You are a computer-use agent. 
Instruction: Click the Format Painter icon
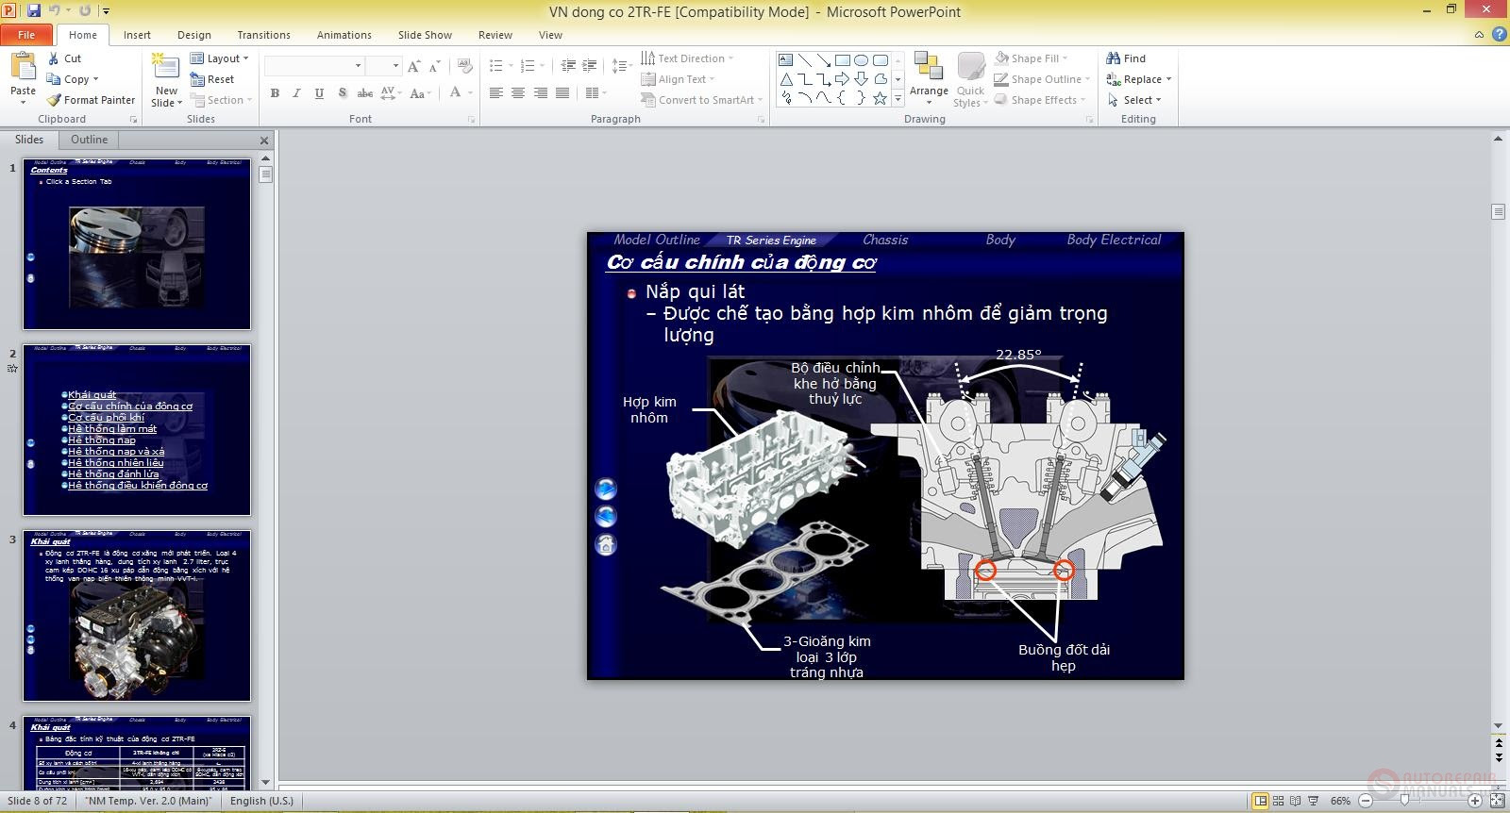click(x=55, y=100)
